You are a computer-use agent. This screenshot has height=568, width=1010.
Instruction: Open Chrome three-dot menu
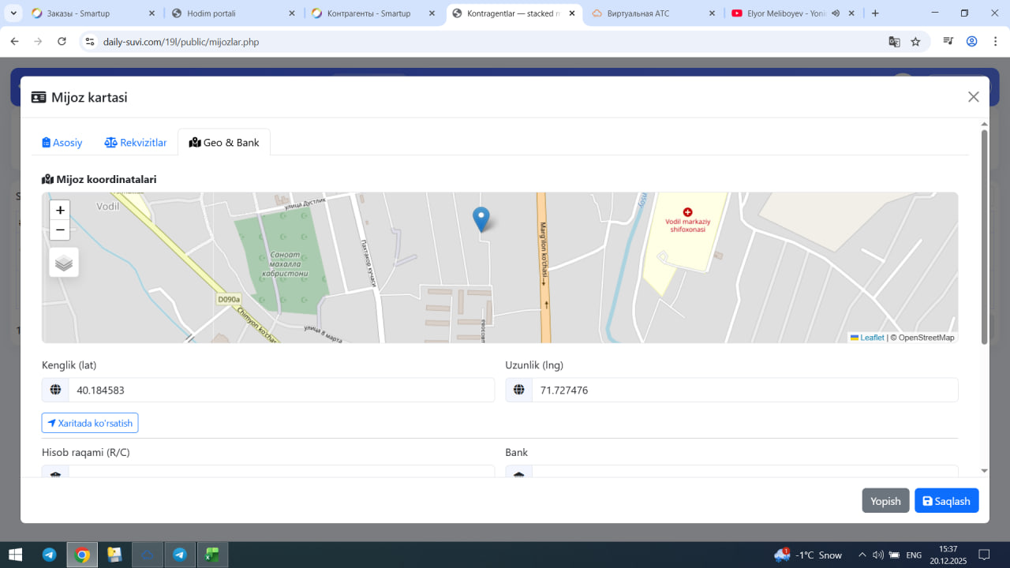pos(993,42)
